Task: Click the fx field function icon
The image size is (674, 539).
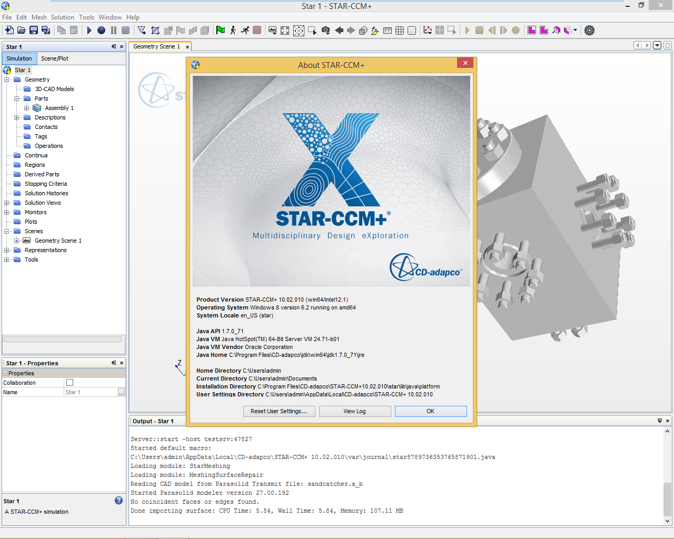Action: (x=375, y=31)
